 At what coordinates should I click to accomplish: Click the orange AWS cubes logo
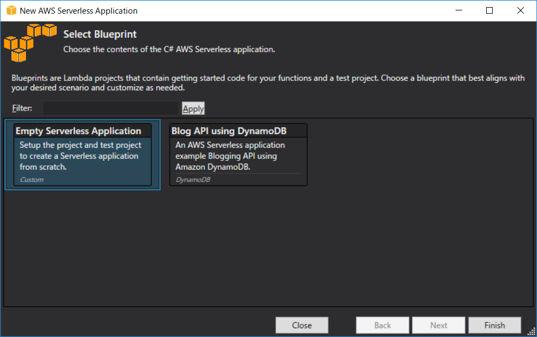[30, 43]
